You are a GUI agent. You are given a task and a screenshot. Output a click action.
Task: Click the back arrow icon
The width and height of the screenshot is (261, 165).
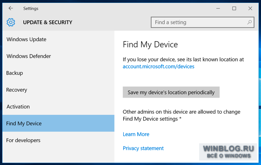point(11,8)
